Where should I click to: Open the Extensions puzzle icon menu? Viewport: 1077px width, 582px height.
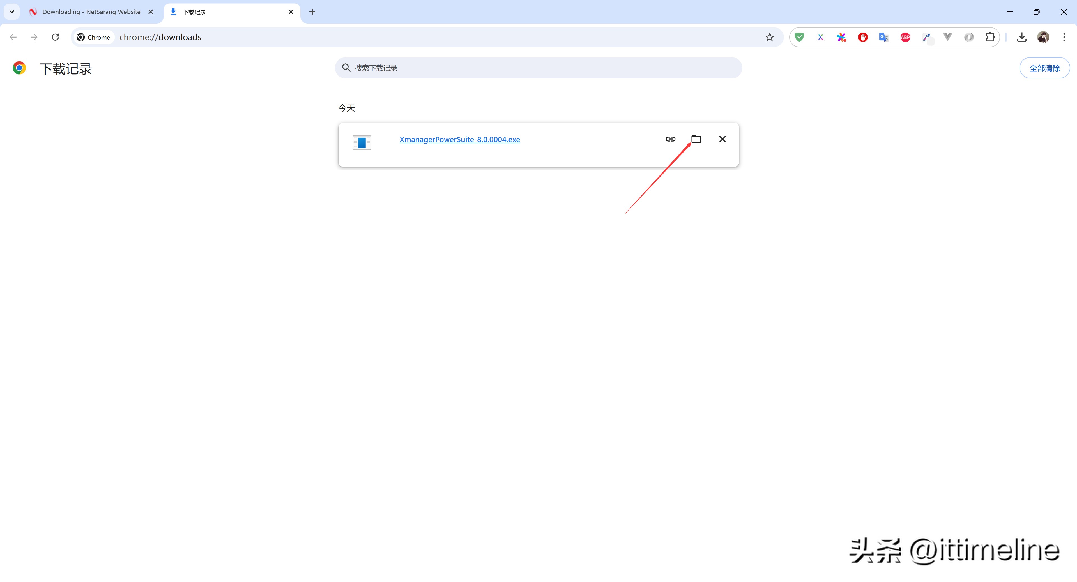(989, 37)
